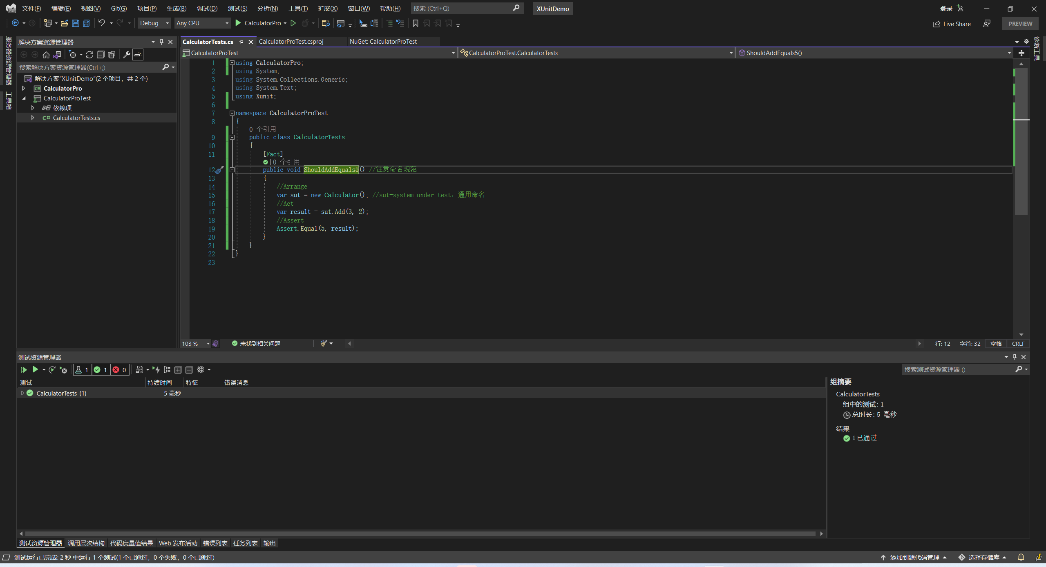Click notifications bell in status bar
The height and width of the screenshot is (567, 1046).
[x=1021, y=557]
